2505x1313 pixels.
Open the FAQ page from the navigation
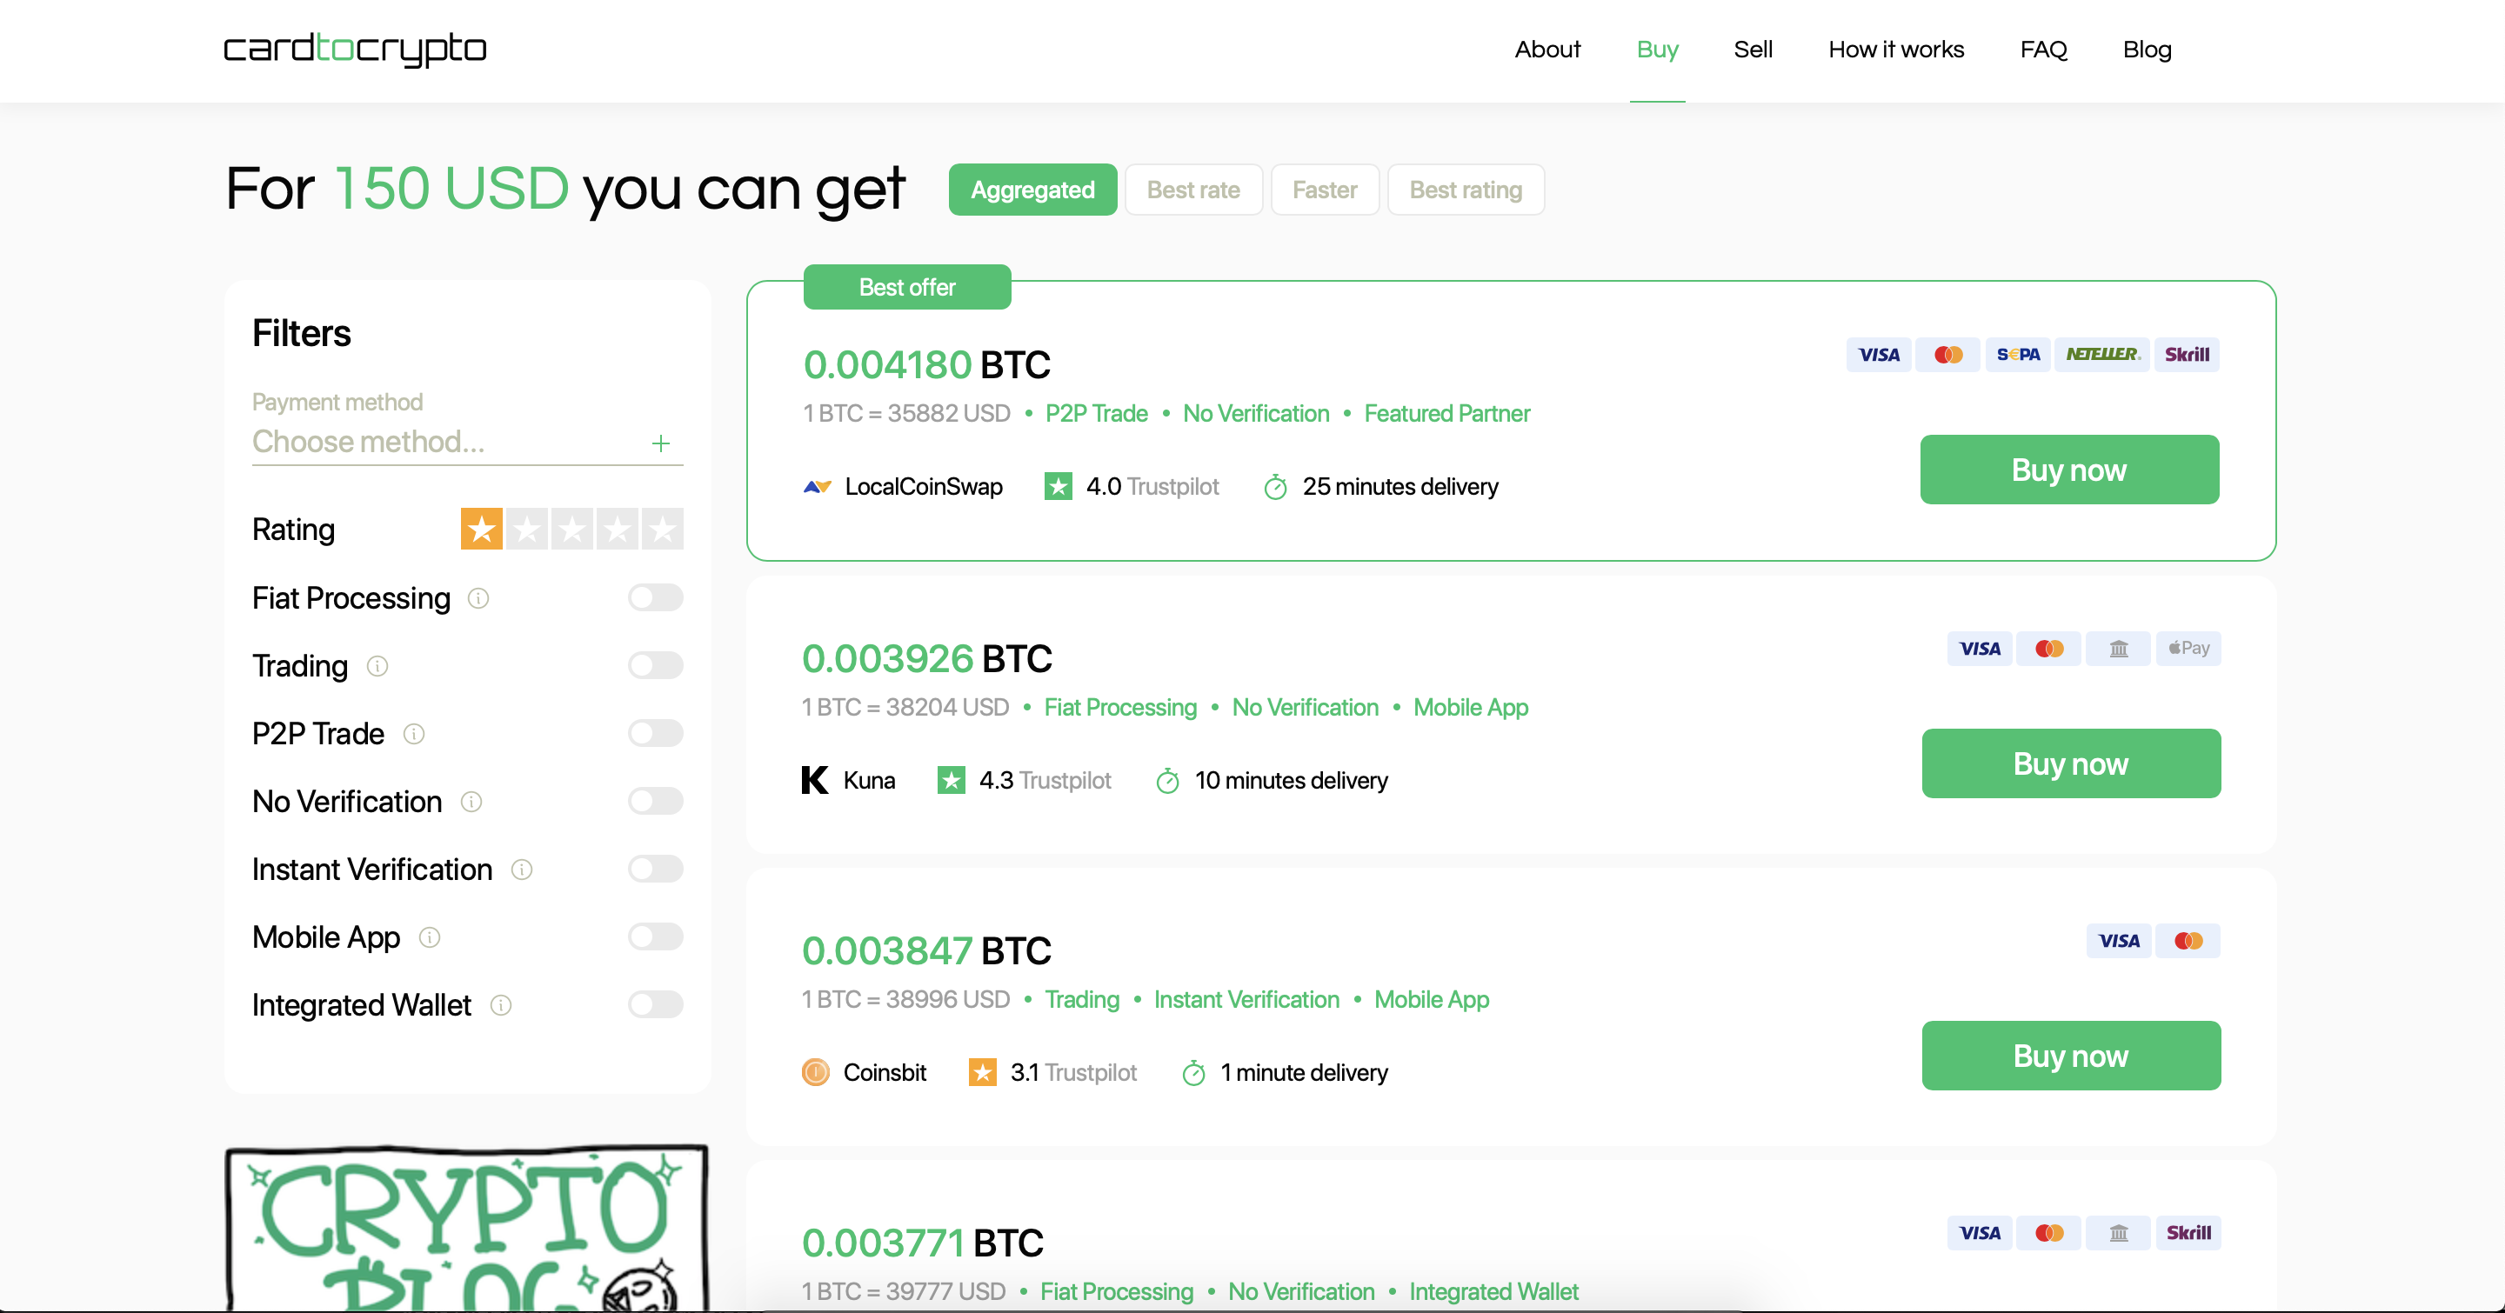click(2042, 50)
